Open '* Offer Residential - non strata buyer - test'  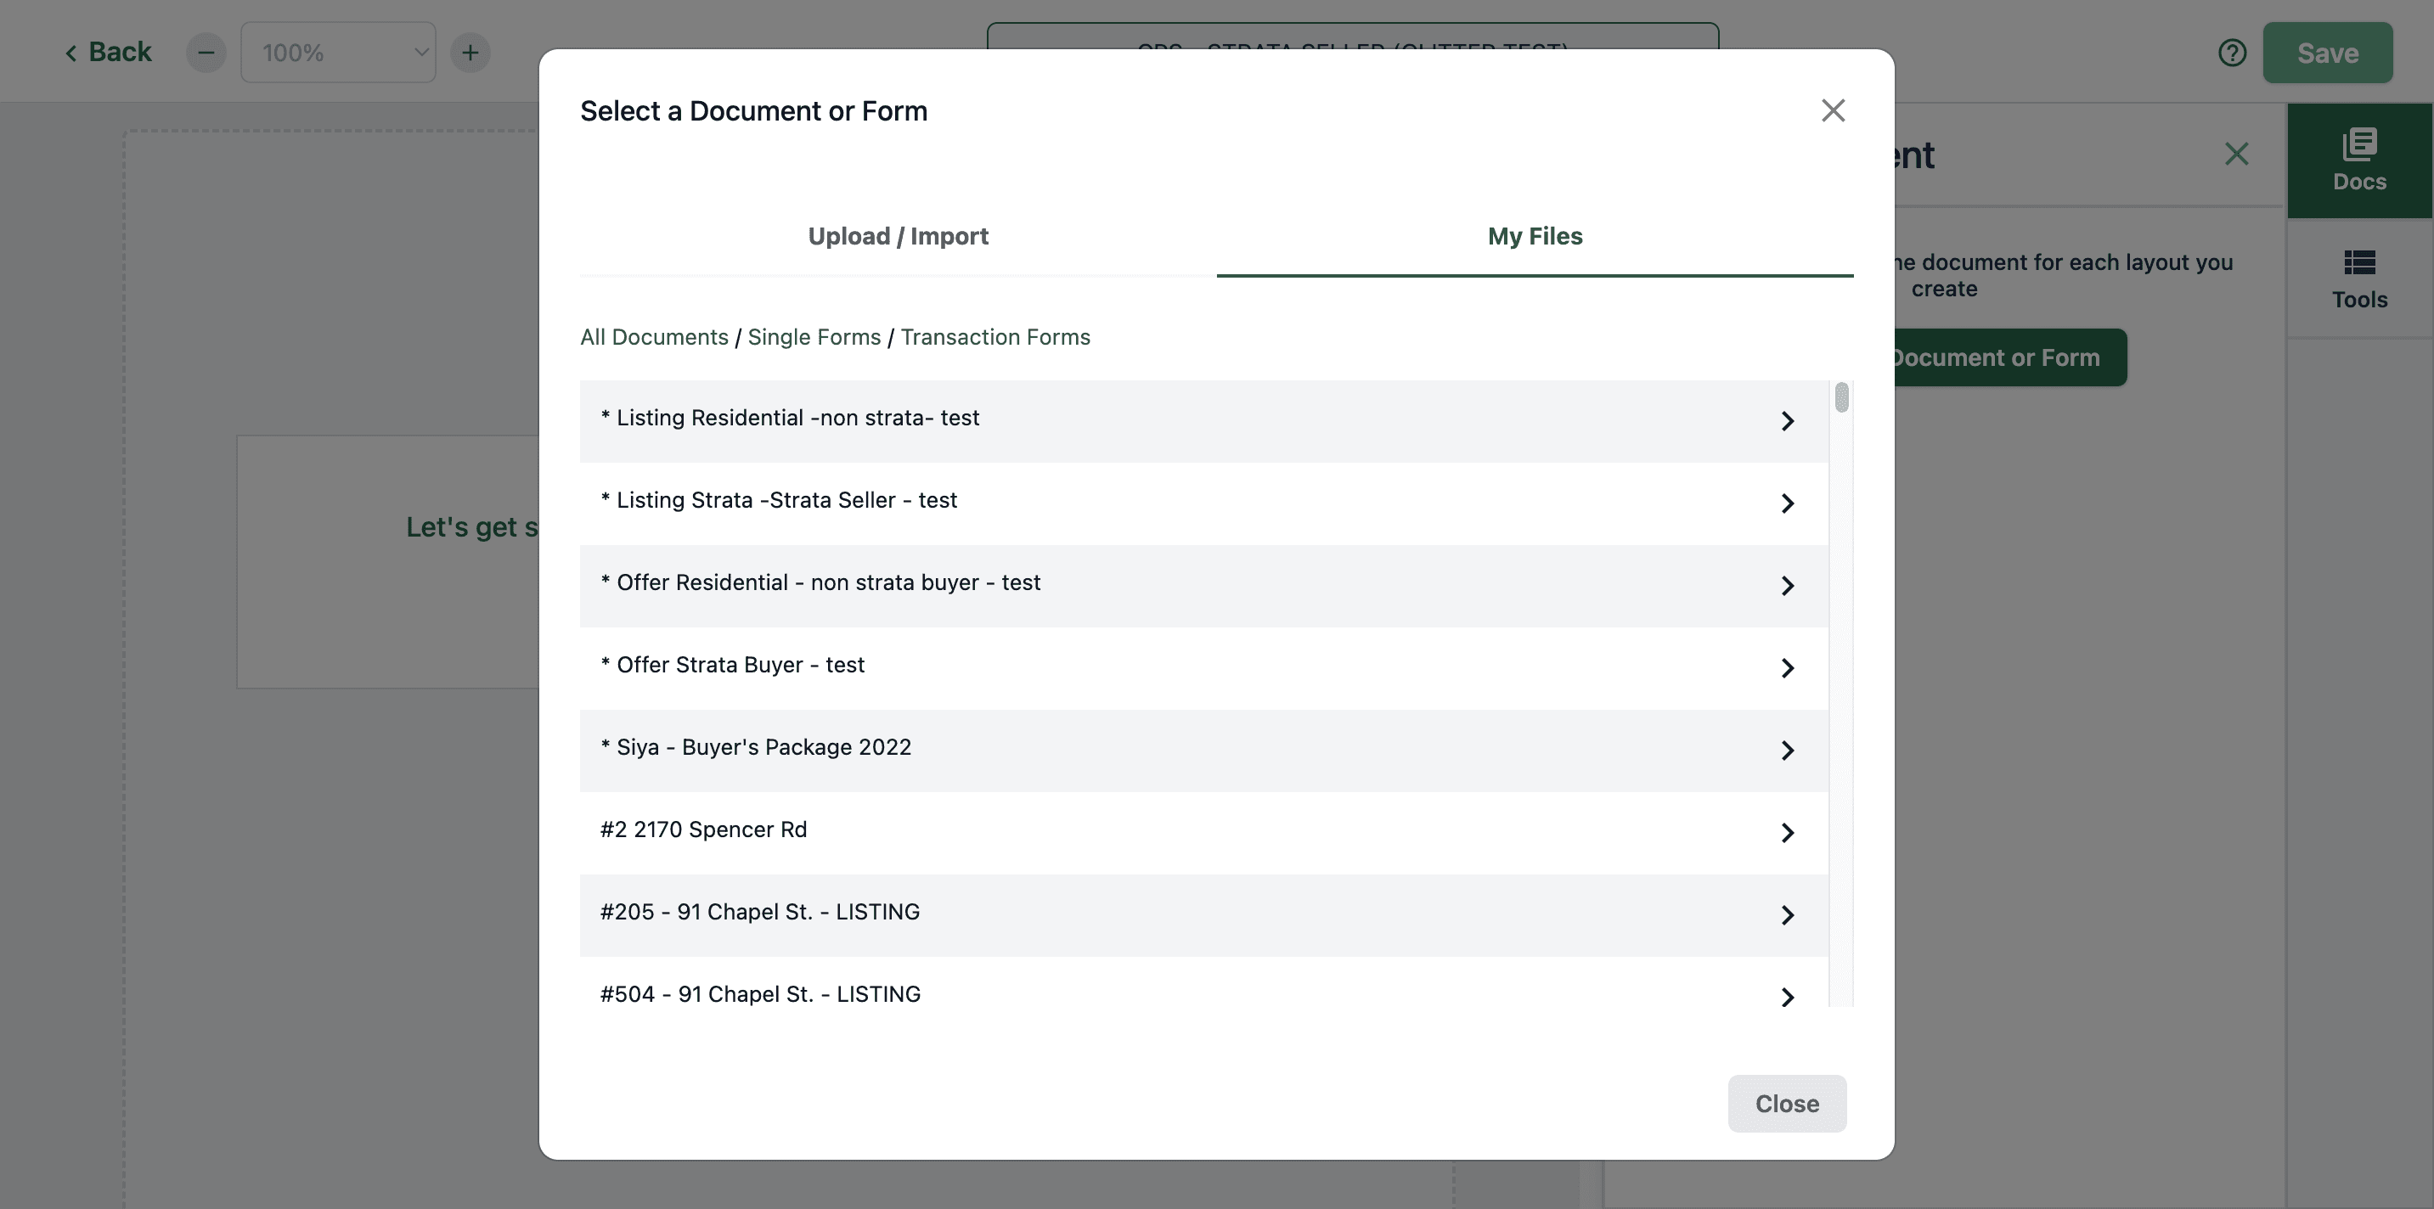coord(1203,586)
